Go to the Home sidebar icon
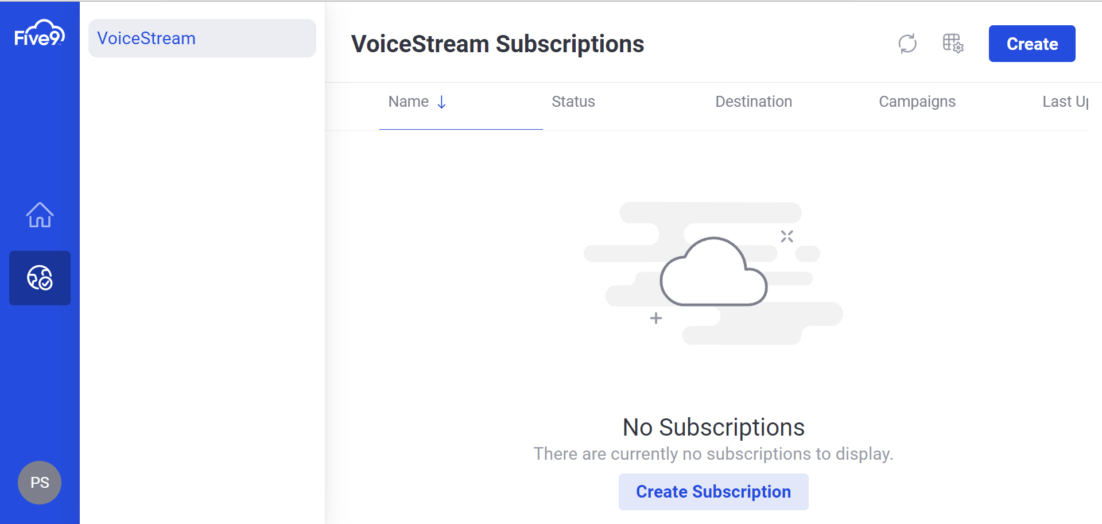The image size is (1102, 524). [40, 215]
